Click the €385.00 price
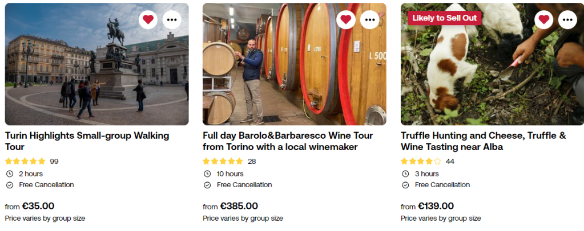Image resolution: width=584 pixels, height=231 pixels. 239,206
